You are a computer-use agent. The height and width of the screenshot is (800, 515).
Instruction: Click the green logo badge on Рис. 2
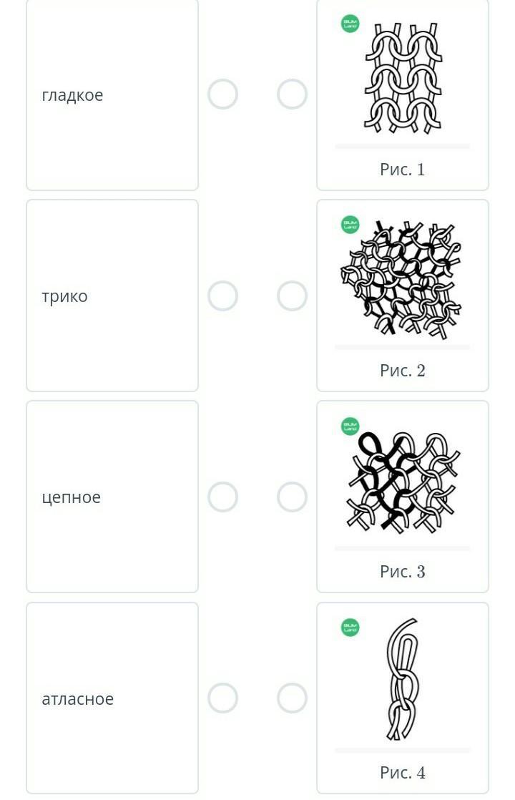click(350, 225)
